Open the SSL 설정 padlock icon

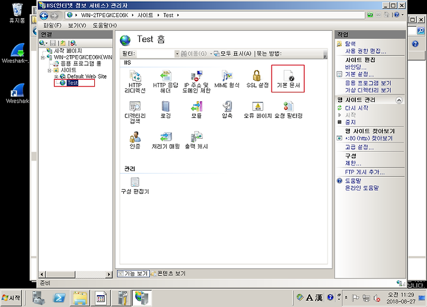click(257, 79)
